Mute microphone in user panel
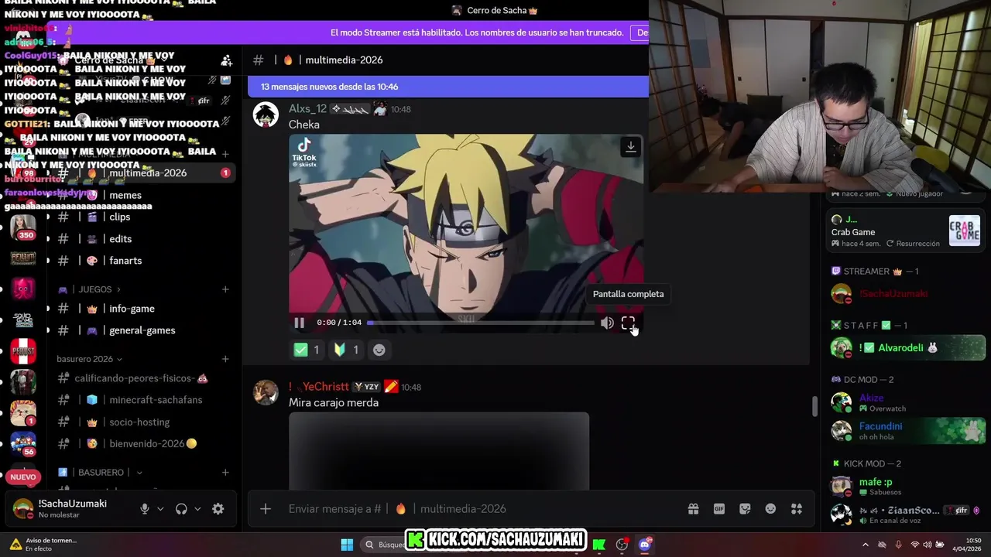This screenshot has height=557, width=991. (144, 509)
